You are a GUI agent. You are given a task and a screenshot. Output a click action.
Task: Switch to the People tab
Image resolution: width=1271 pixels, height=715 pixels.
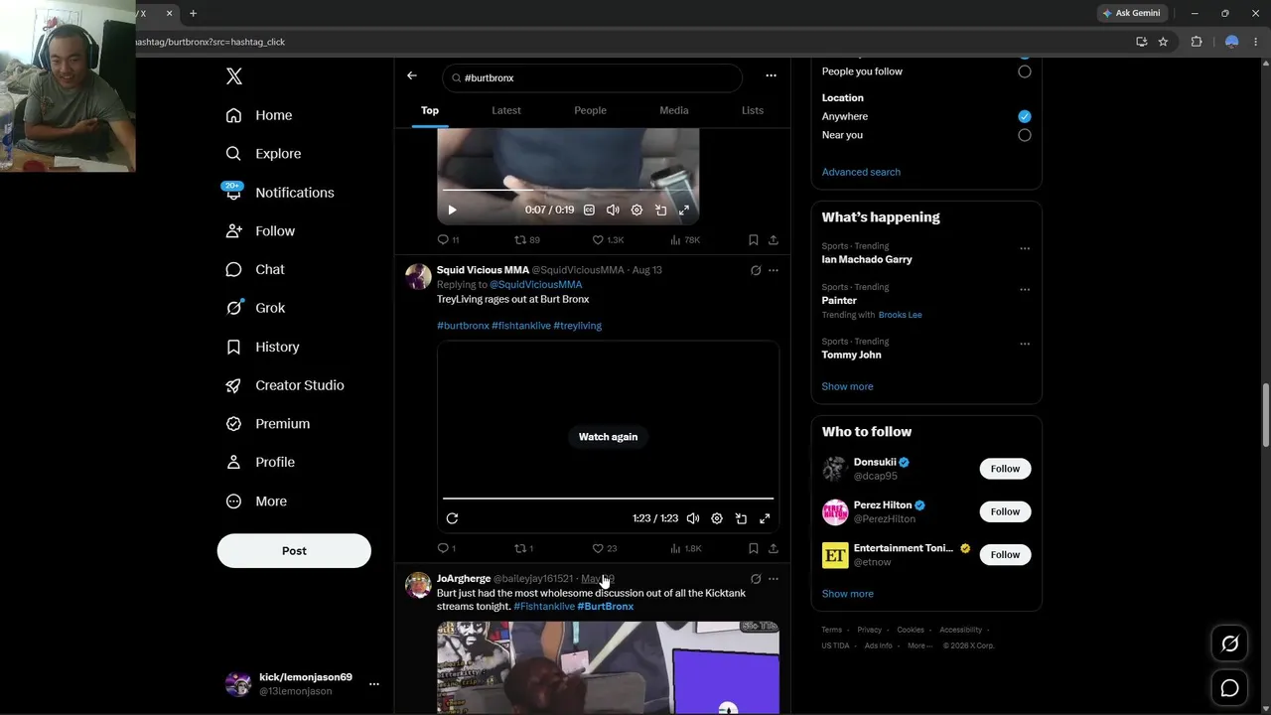pos(590,110)
